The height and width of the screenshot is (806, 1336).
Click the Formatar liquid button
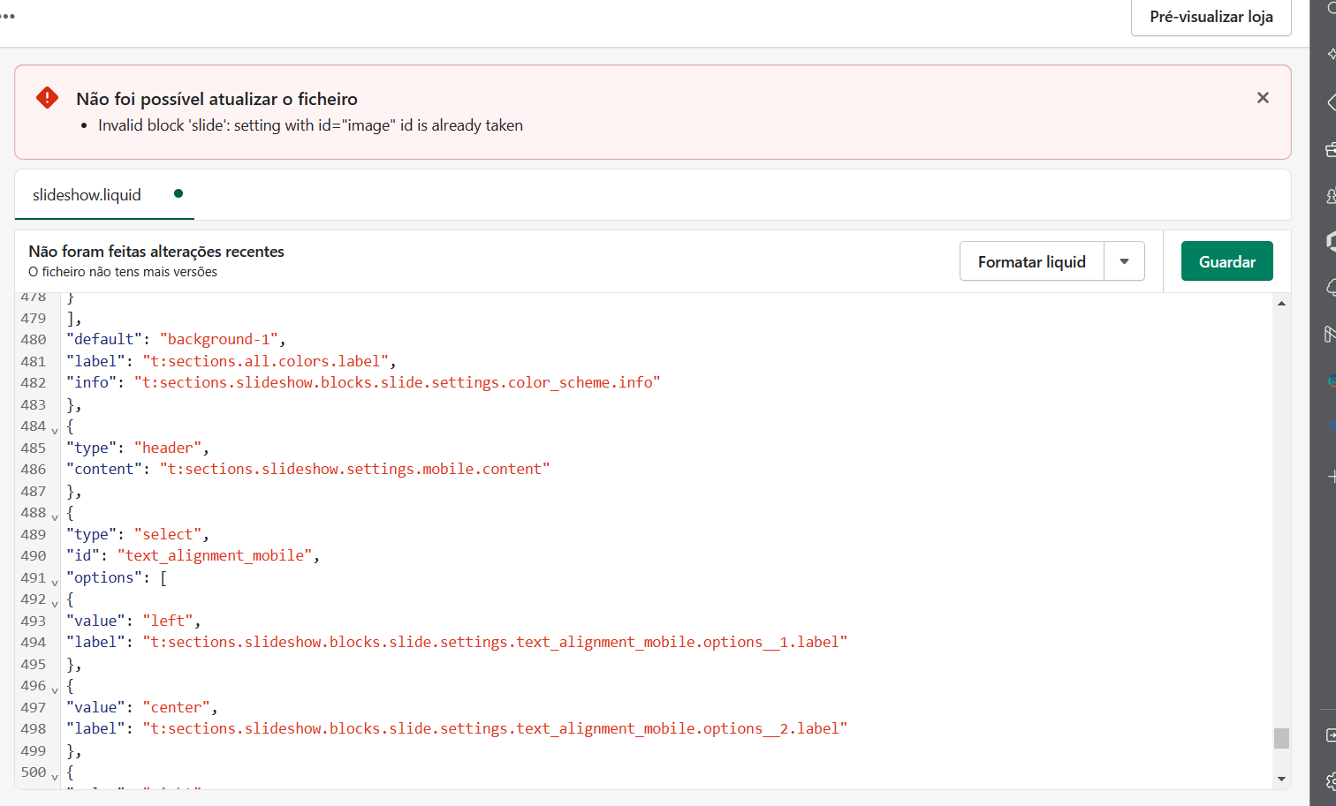click(1031, 261)
